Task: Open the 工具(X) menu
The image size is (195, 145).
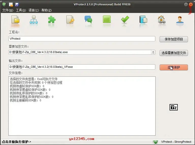Action: coord(21,10)
